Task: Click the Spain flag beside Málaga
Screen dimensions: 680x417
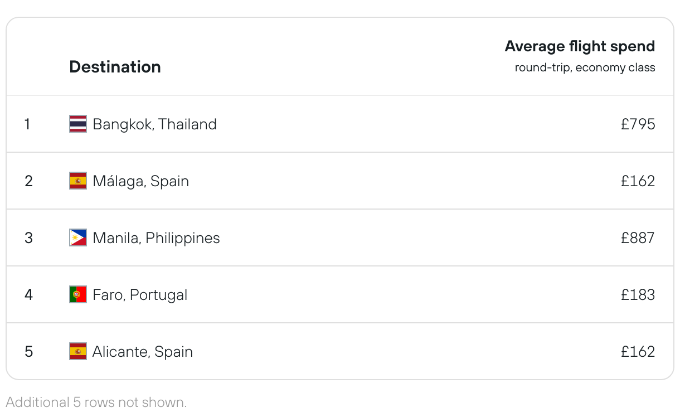Action: pyautogui.click(x=78, y=181)
